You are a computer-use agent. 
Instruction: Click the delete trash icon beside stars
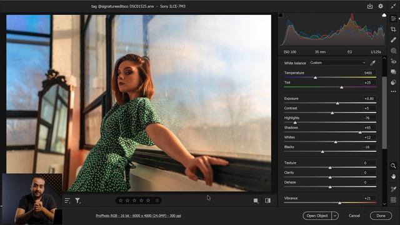point(157,201)
